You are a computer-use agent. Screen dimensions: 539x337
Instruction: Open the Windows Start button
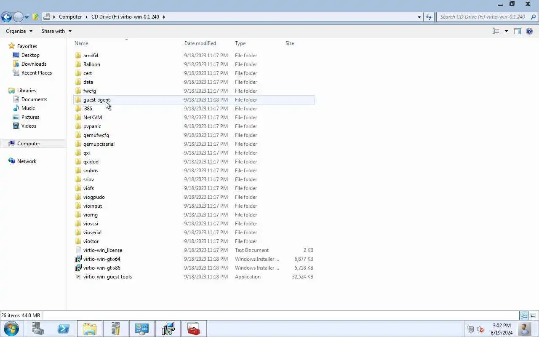tap(11, 329)
